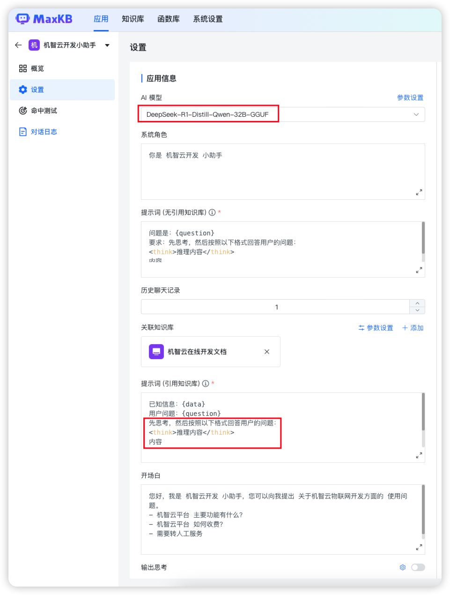This screenshot has height=595, width=450.
Task: Switch to the 知识库 top tab
Action: (x=133, y=19)
